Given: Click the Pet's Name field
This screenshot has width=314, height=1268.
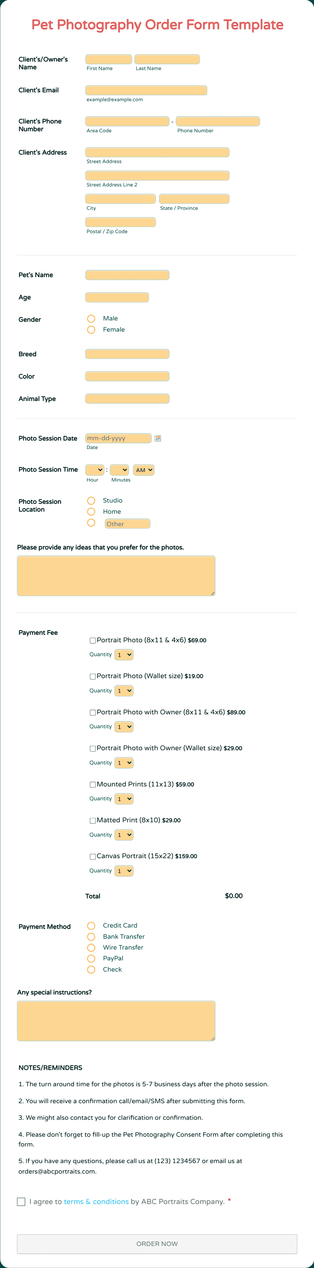Looking at the screenshot, I should (x=127, y=275).
